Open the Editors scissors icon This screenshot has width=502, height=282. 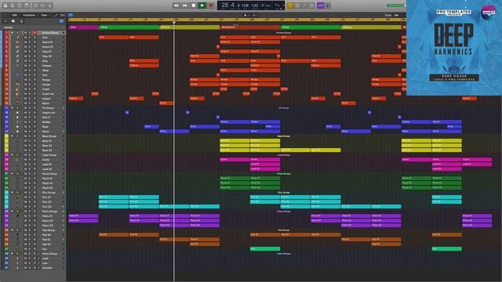point(49,5)
